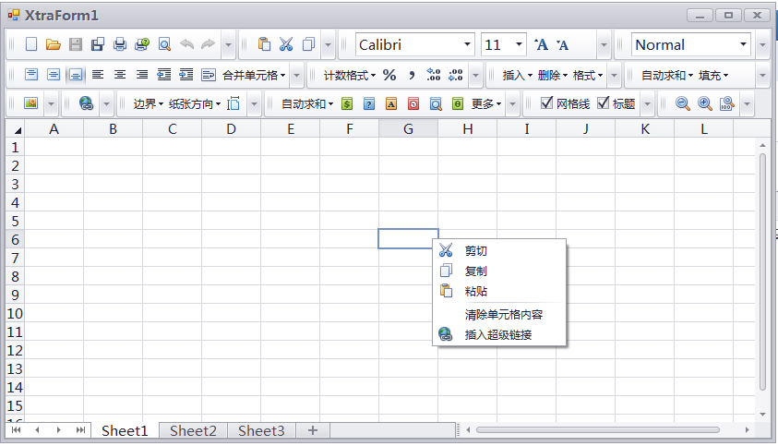Open the Calibri font name dropdown
The image size is (778, 446).
[467, 44]
